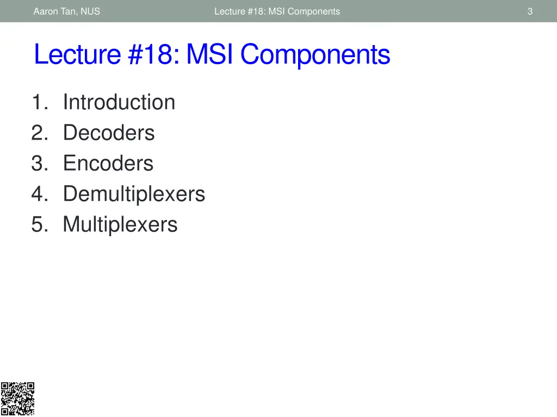Click the slide number 3

[530, 11]
